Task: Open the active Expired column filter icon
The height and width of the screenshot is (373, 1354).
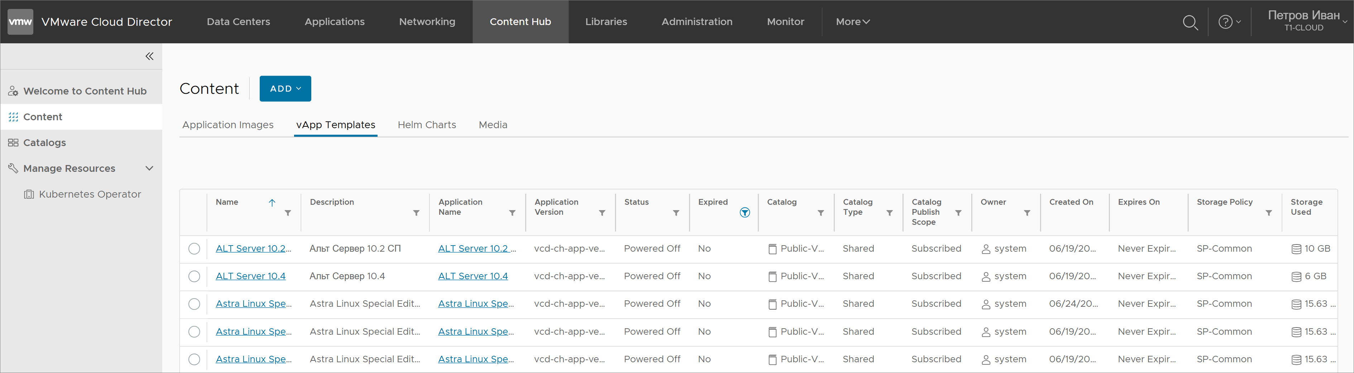Action: point(745,212)
